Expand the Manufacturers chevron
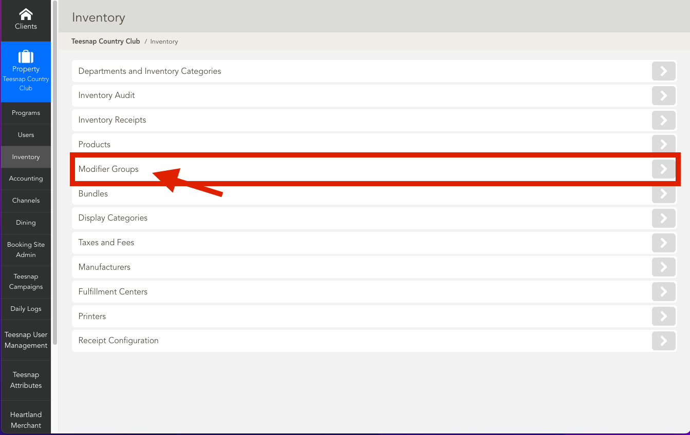690x435 pixels. click(x=663, y=267)
